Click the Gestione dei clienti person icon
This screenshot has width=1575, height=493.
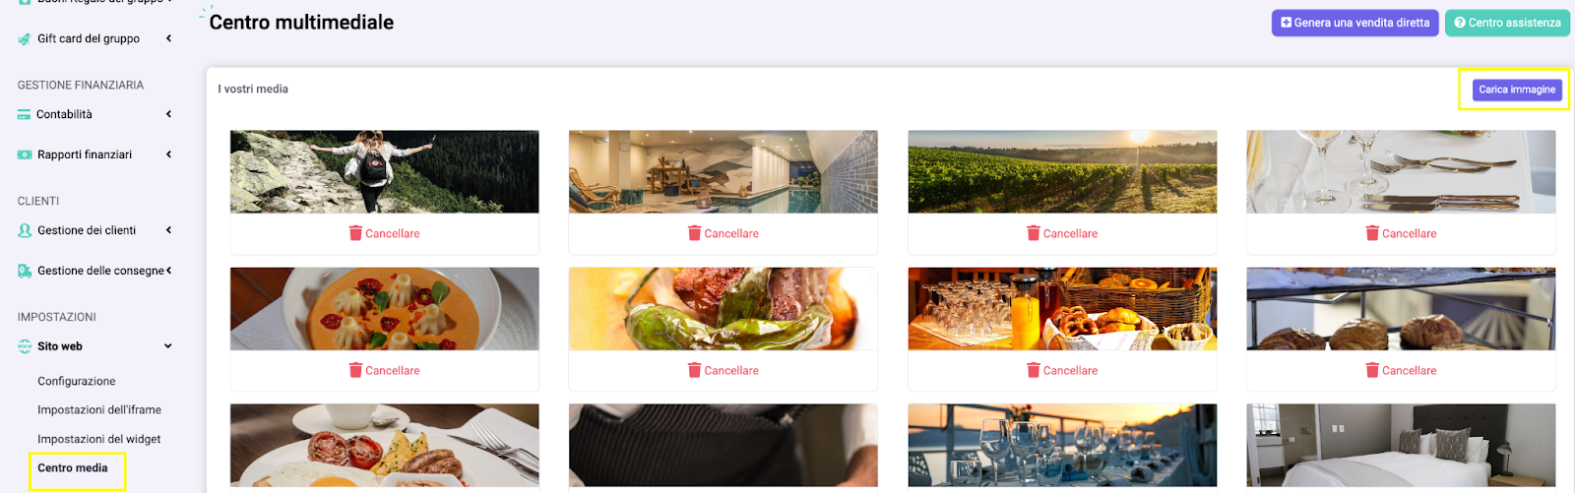pos(25,230)
